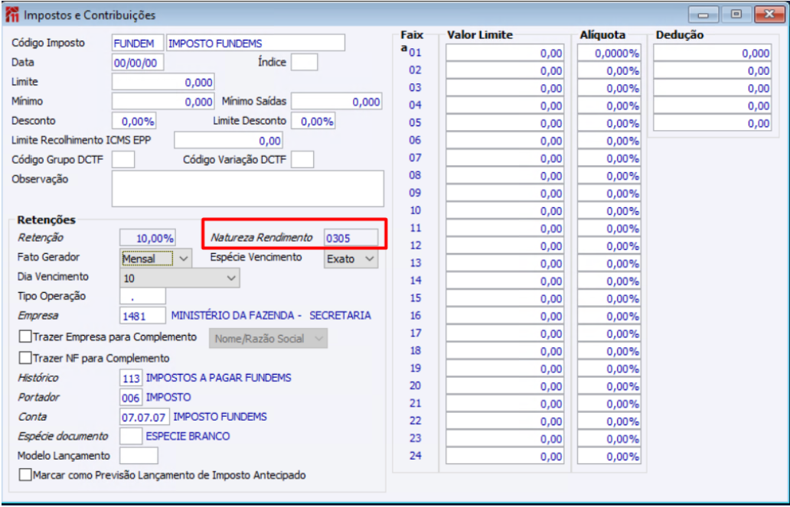Click the Retenção 10,00% field

[x=148, y=238]
